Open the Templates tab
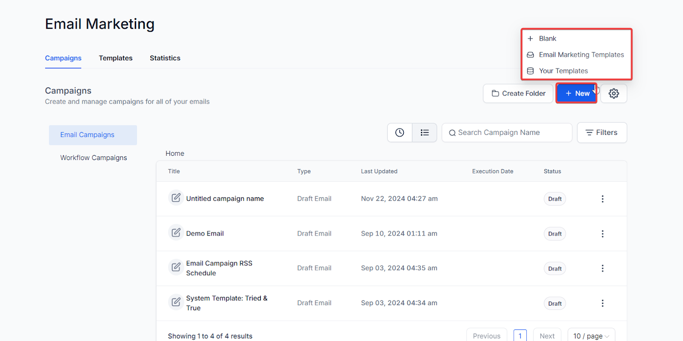 tap(116, 58)
